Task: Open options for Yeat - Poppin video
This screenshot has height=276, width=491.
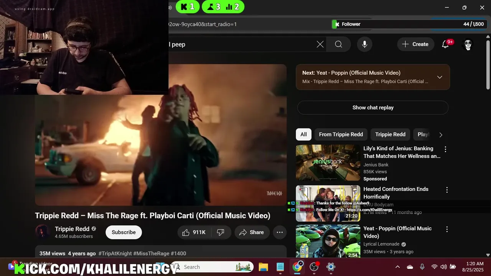Action: 447,229
